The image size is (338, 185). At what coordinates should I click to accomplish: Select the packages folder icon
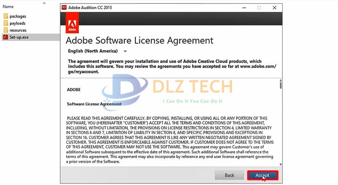pyautogui.click(x=6, y=16)
